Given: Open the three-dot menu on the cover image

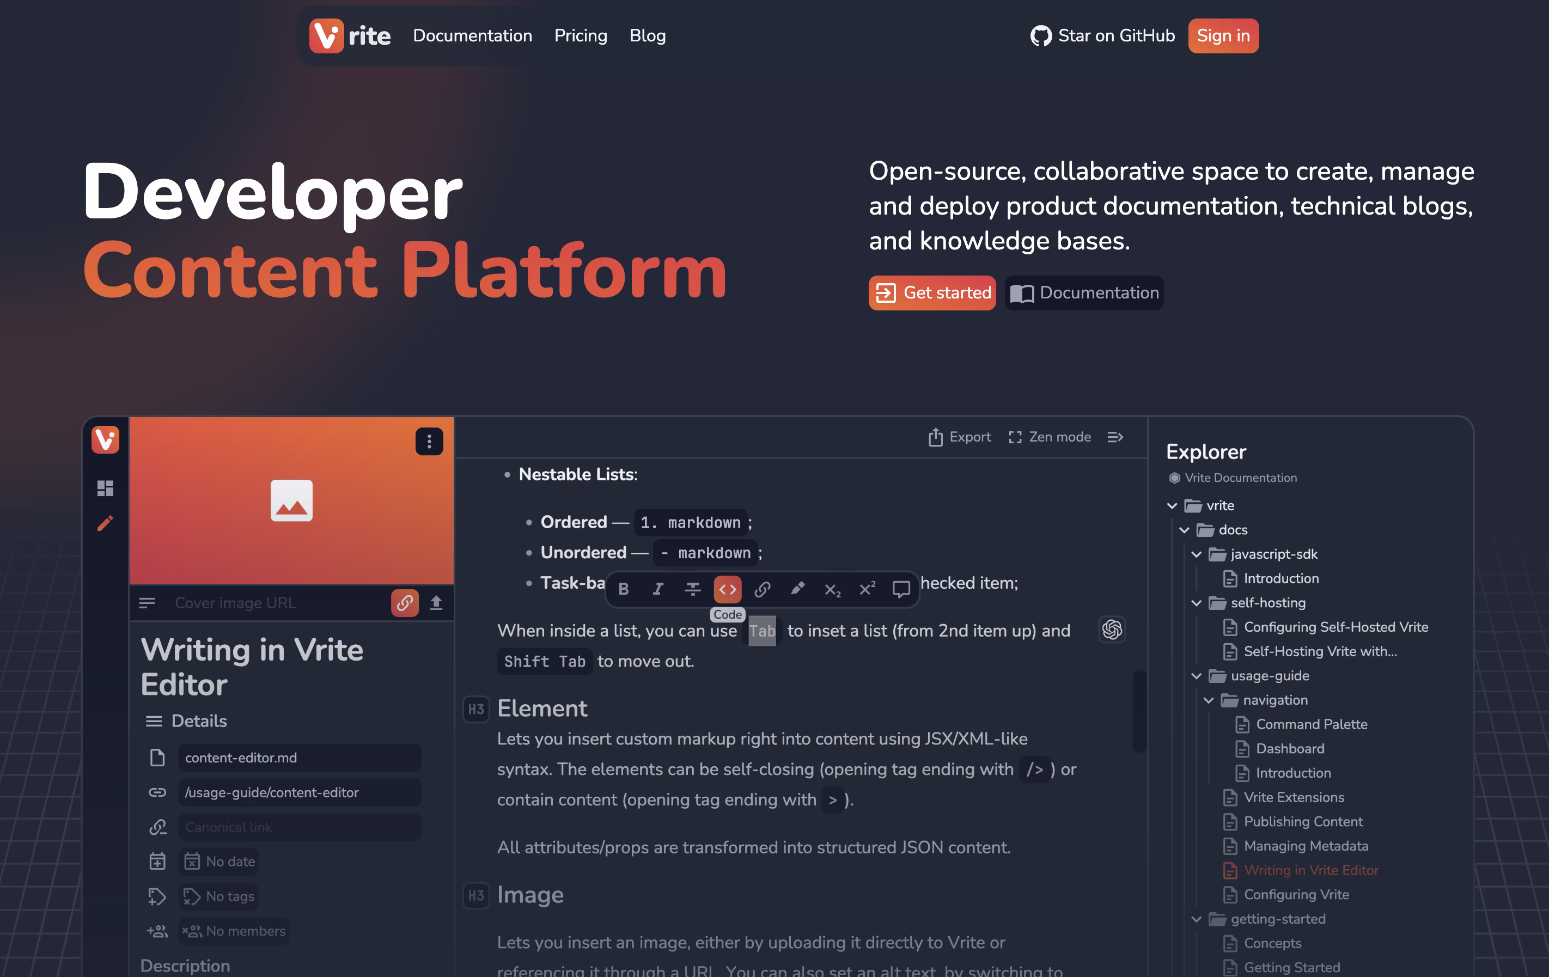Looking at the screenshot, I should point(429,441).
